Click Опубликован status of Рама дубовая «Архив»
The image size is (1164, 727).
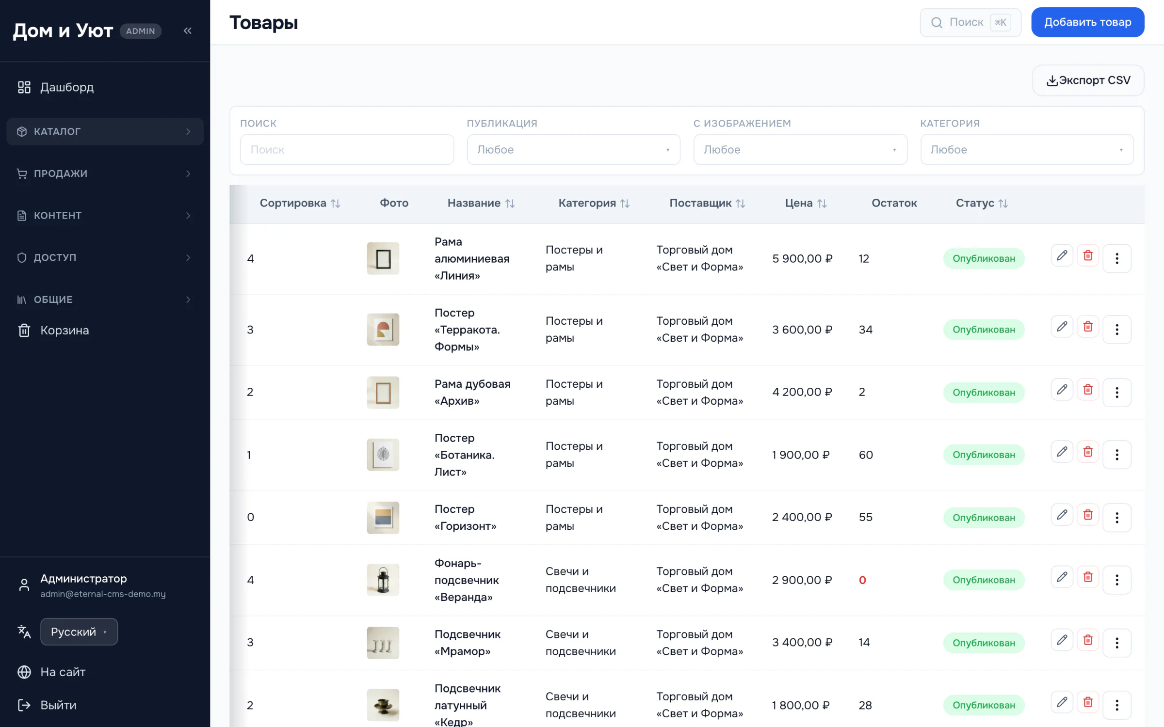(984, 392)
